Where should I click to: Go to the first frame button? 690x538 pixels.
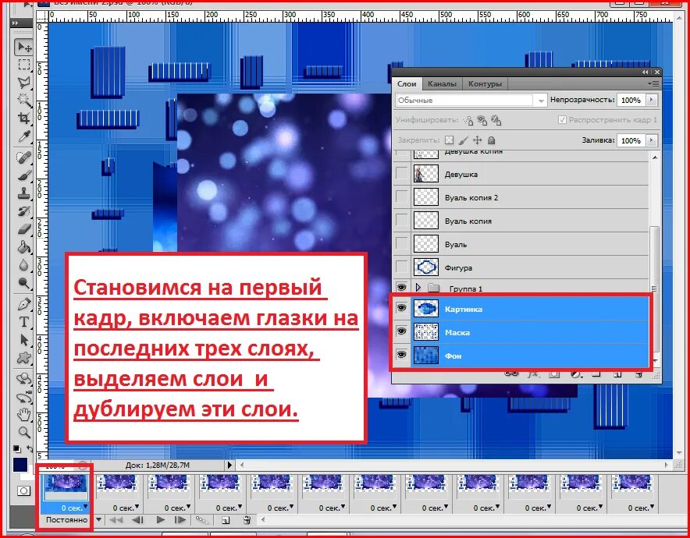pyautogui.click(x=116, y=520)
